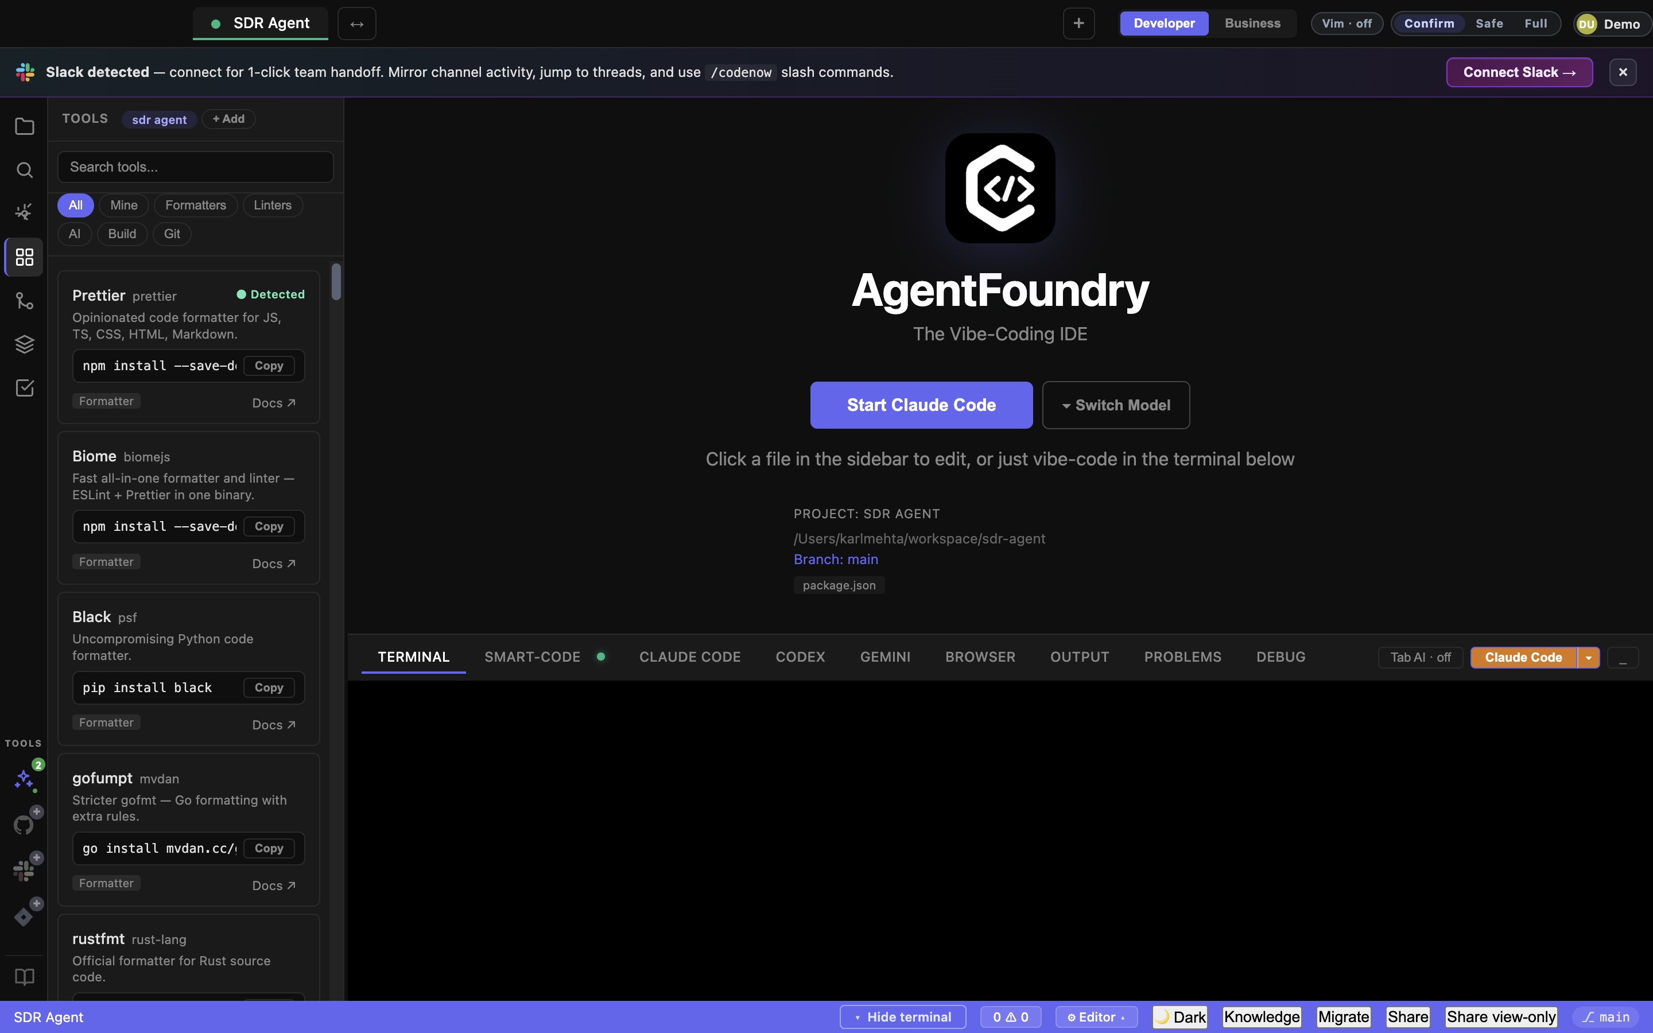Click Start Claude Code button
This screenshot has height=1033, width=1653.
(921, 405)
